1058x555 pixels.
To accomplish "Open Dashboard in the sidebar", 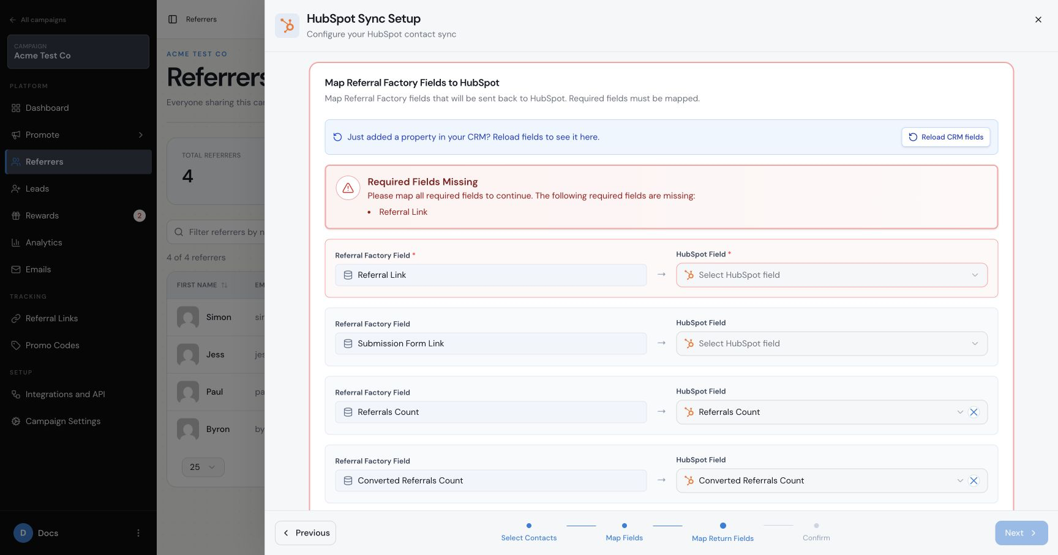I will coord(78,108).
